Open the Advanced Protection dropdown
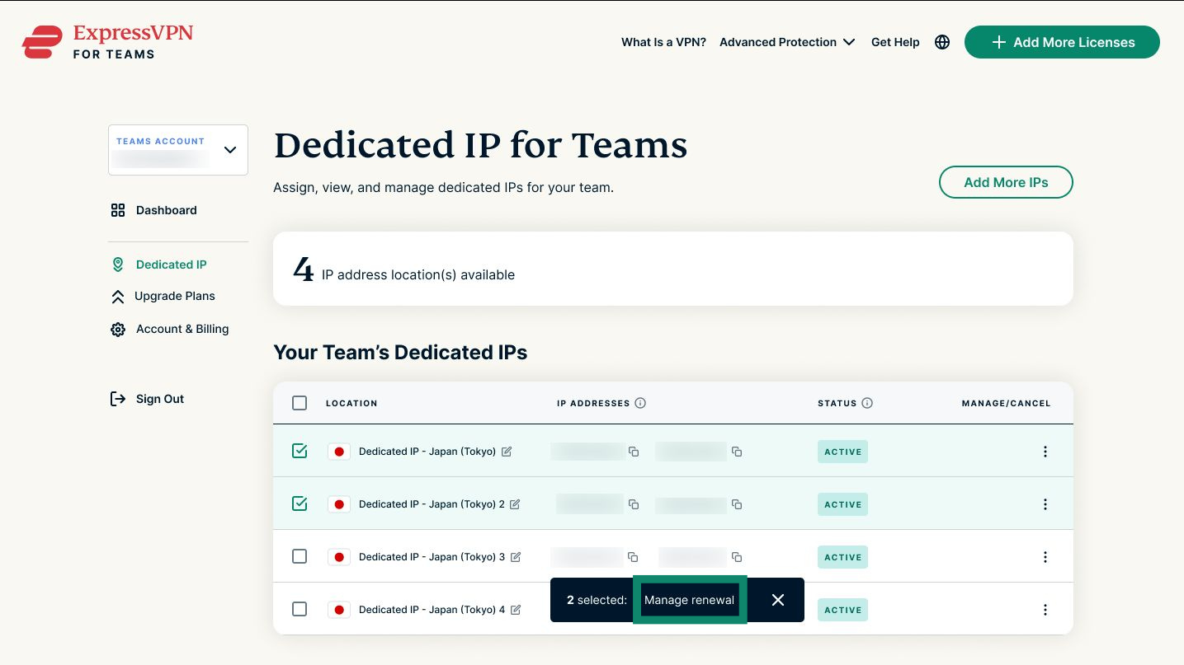 click(787, 42)
